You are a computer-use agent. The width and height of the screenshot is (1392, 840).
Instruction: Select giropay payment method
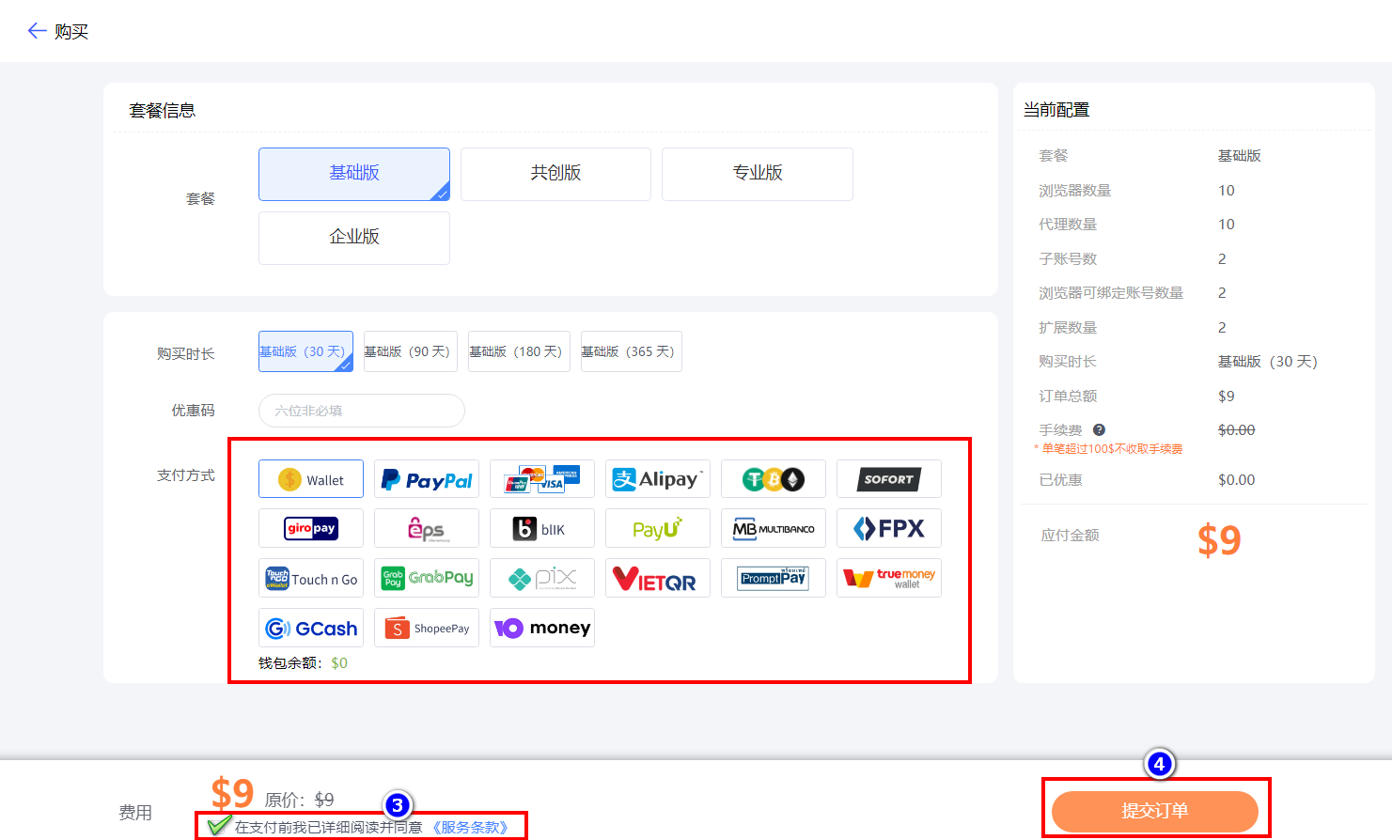click(x=311, y=528)
